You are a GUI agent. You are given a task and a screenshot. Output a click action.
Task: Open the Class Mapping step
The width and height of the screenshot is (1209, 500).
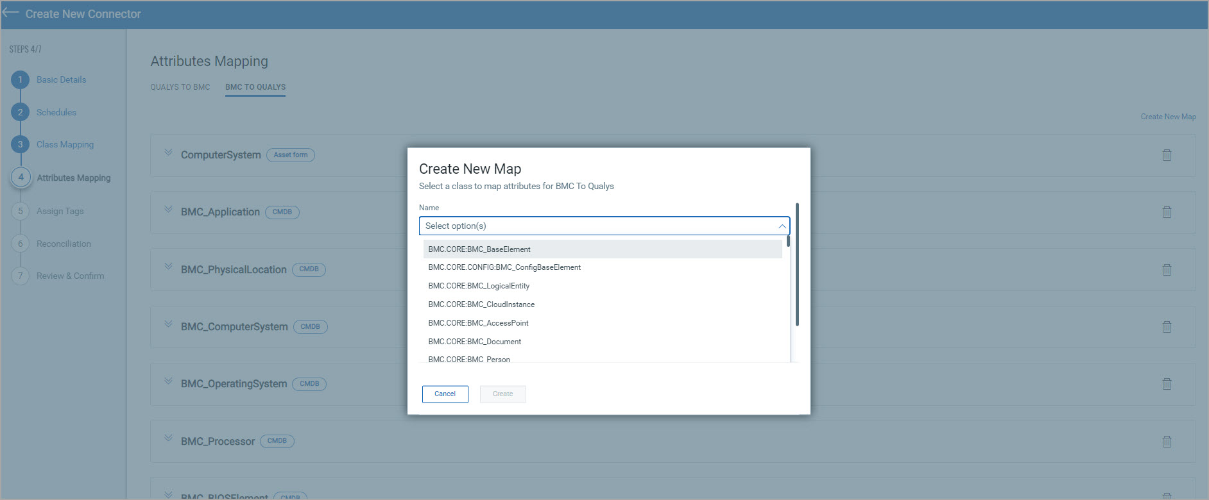(65, 144)
